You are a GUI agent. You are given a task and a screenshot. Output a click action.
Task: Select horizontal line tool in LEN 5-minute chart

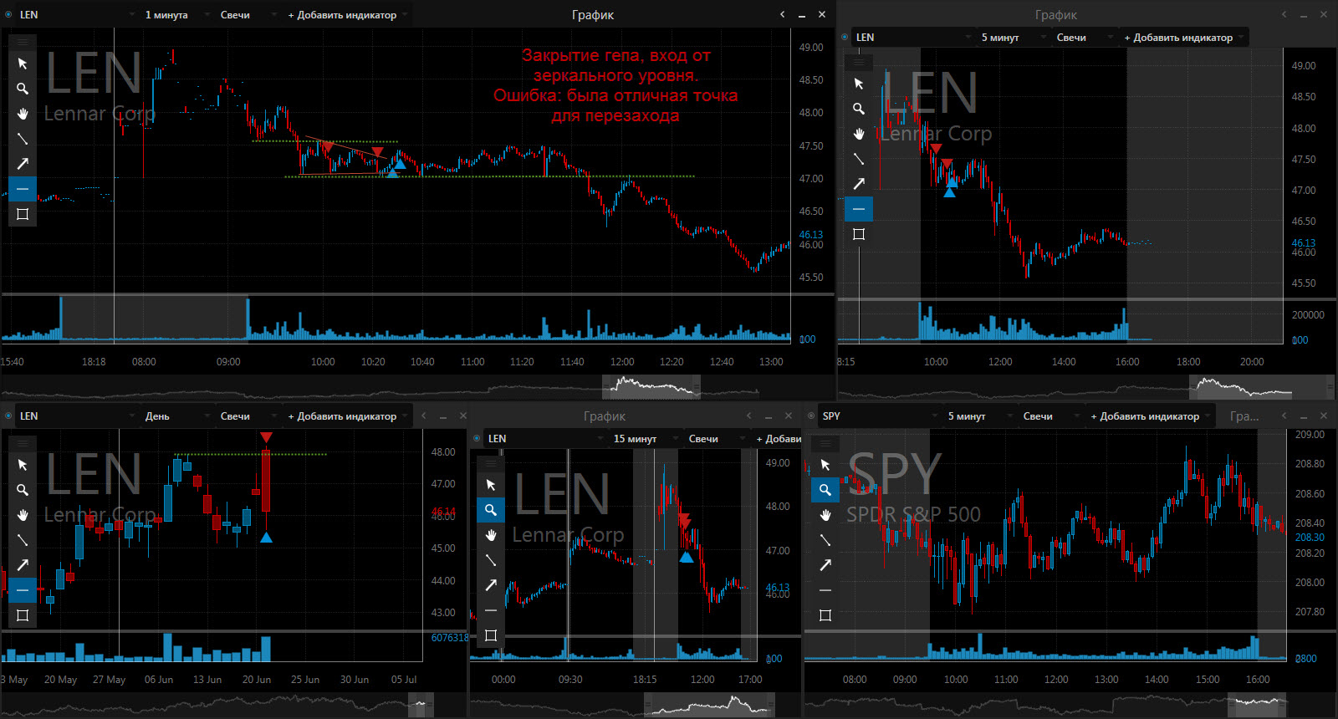(859, 209)
